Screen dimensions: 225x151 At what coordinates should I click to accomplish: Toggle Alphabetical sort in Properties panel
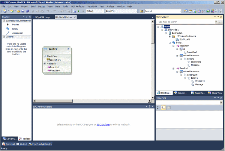coord(163,108)
